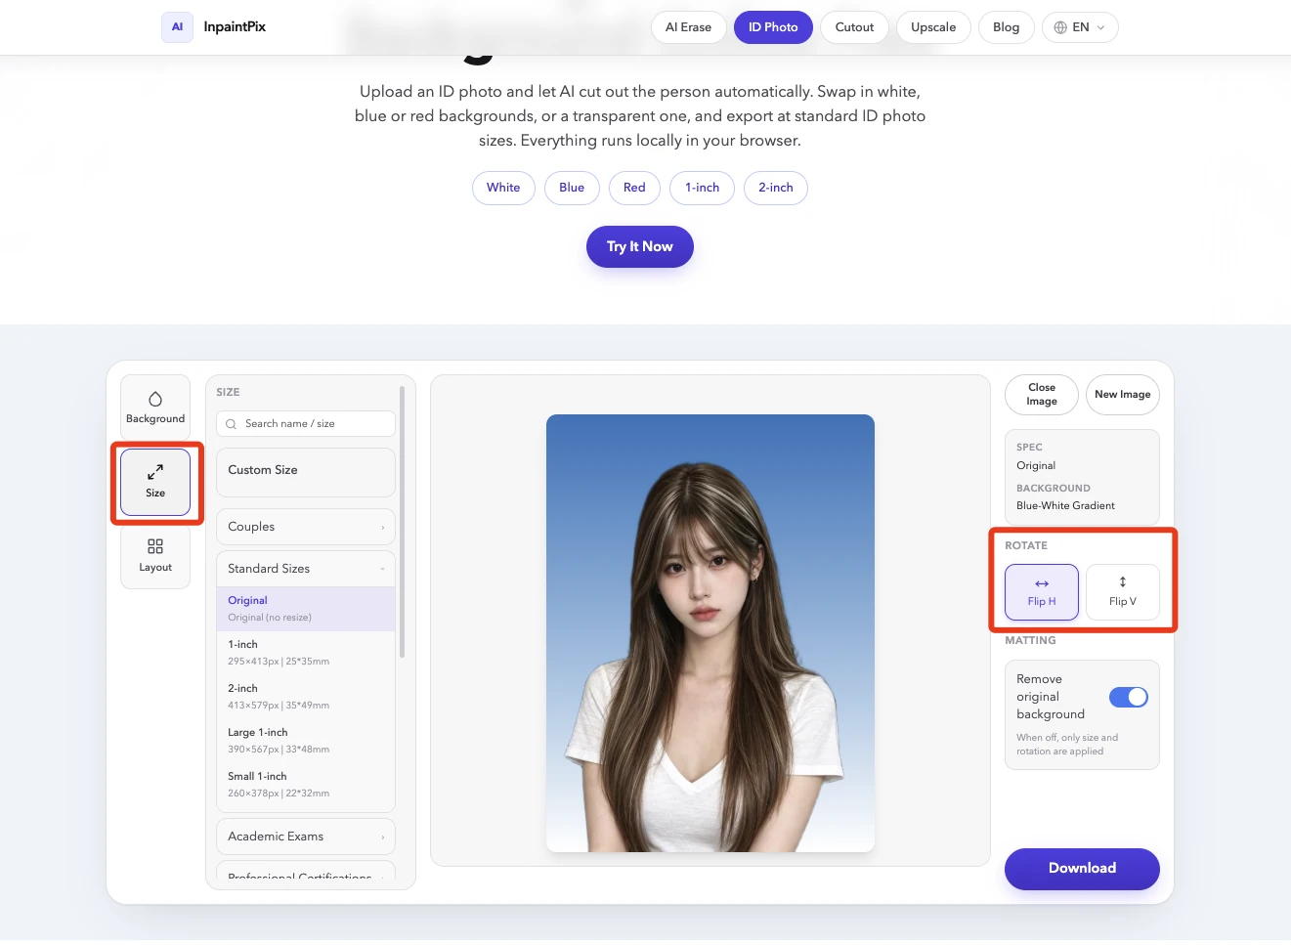Viewport: 1291px width, 945px height.
Task: Click the White background chip
Action: (x=503, y=188)
